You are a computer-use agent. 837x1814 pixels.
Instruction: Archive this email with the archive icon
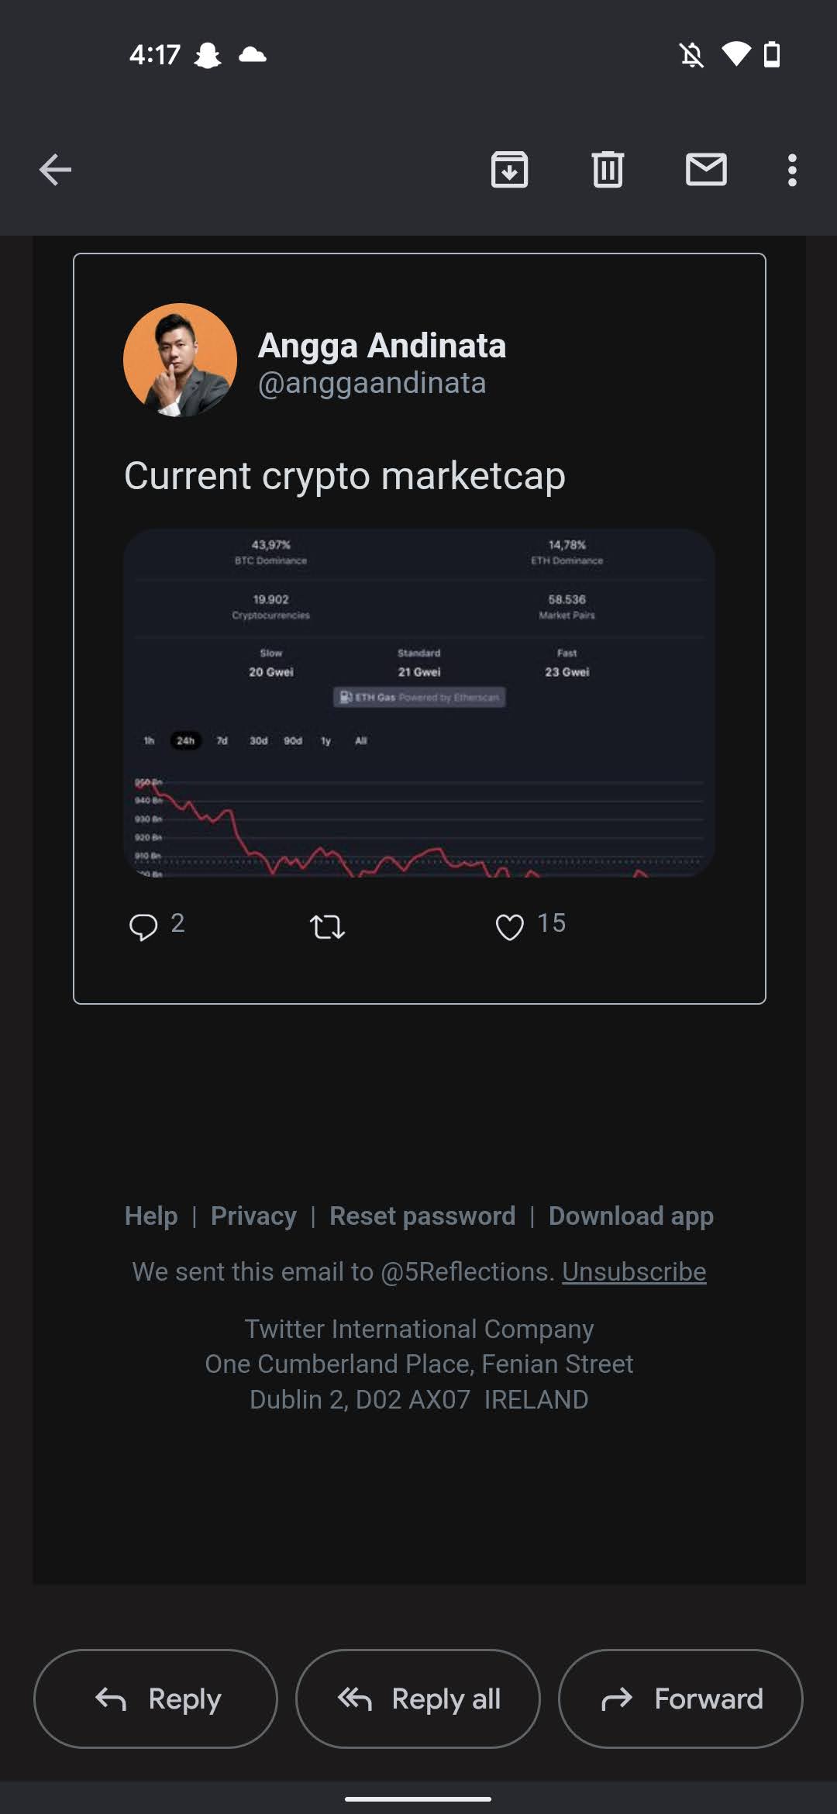point(509,170)
